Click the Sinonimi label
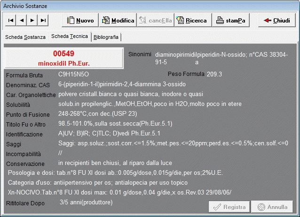300x217 pixels. [140, 54]
